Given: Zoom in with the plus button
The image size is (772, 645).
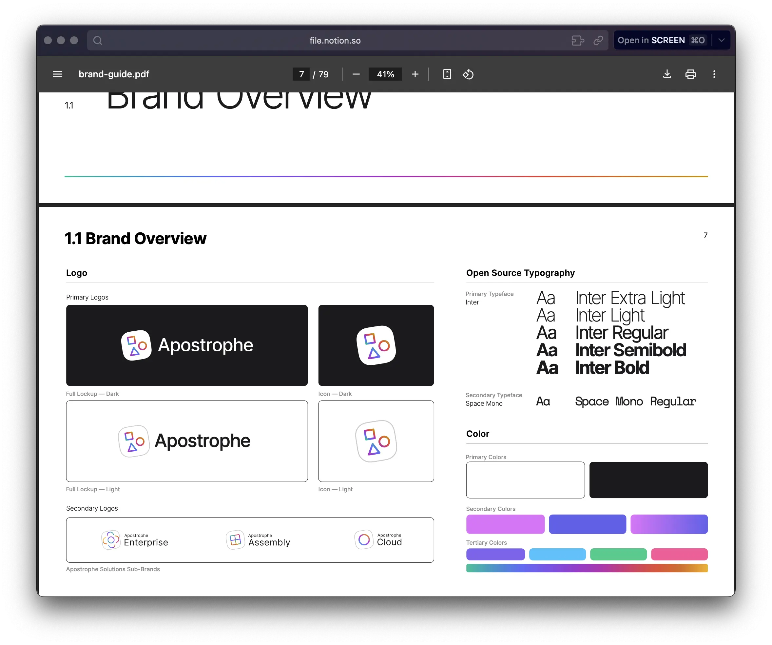Looking at the screenshot, I should click(415, 74).
